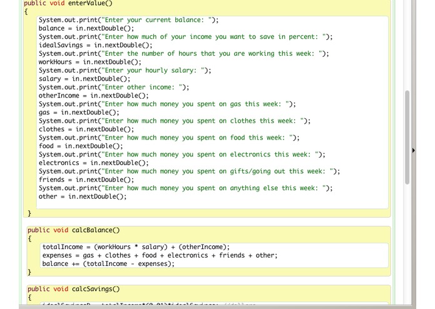Click the line 'clothes = in.nextDouble();'
The width and height of the screenshot is (435, 309).
coord(86,129)
